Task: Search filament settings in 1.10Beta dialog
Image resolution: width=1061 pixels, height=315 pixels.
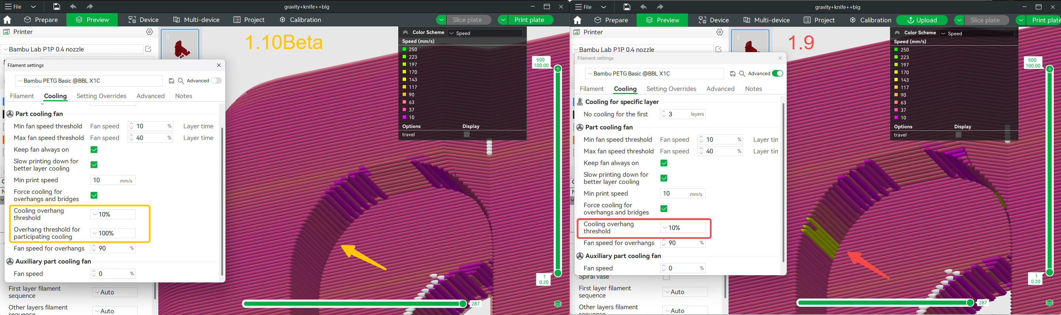Action: pos(181,81)
